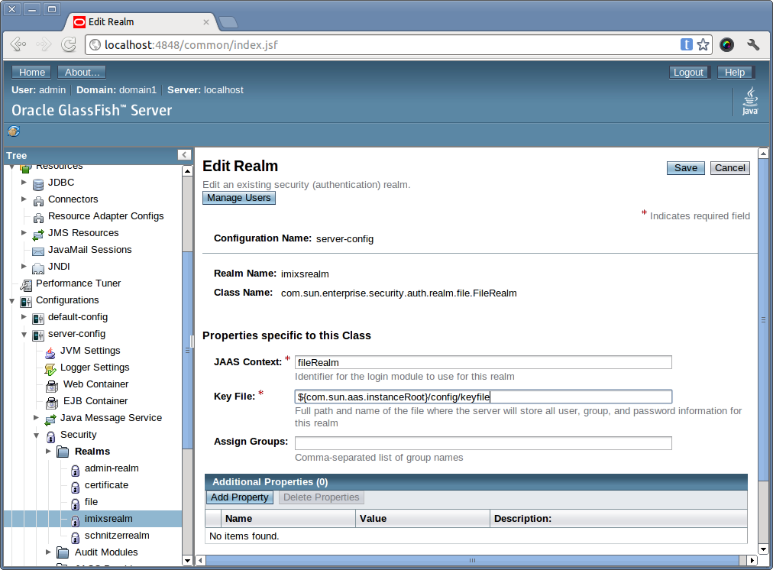Click the Connectors icon in the tree
Screen dimensions: 773x570
pyautogui.click(x=38, y=201)
